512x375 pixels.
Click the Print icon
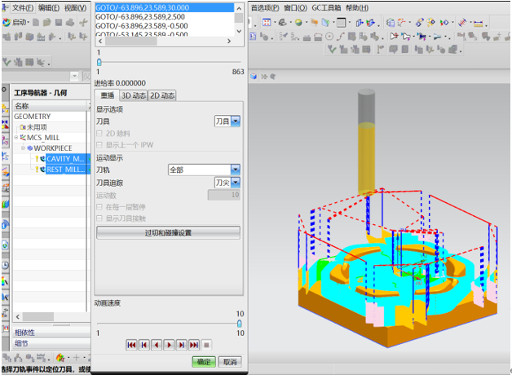pos(70,22)
